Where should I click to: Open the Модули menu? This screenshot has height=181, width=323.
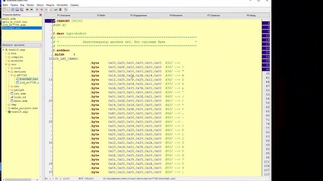coord(50,5)
